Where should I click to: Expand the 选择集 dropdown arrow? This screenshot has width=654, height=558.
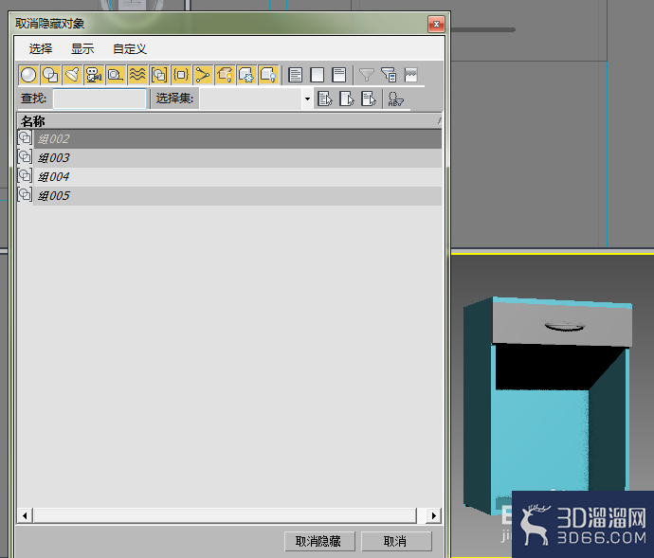pos(307,99)
